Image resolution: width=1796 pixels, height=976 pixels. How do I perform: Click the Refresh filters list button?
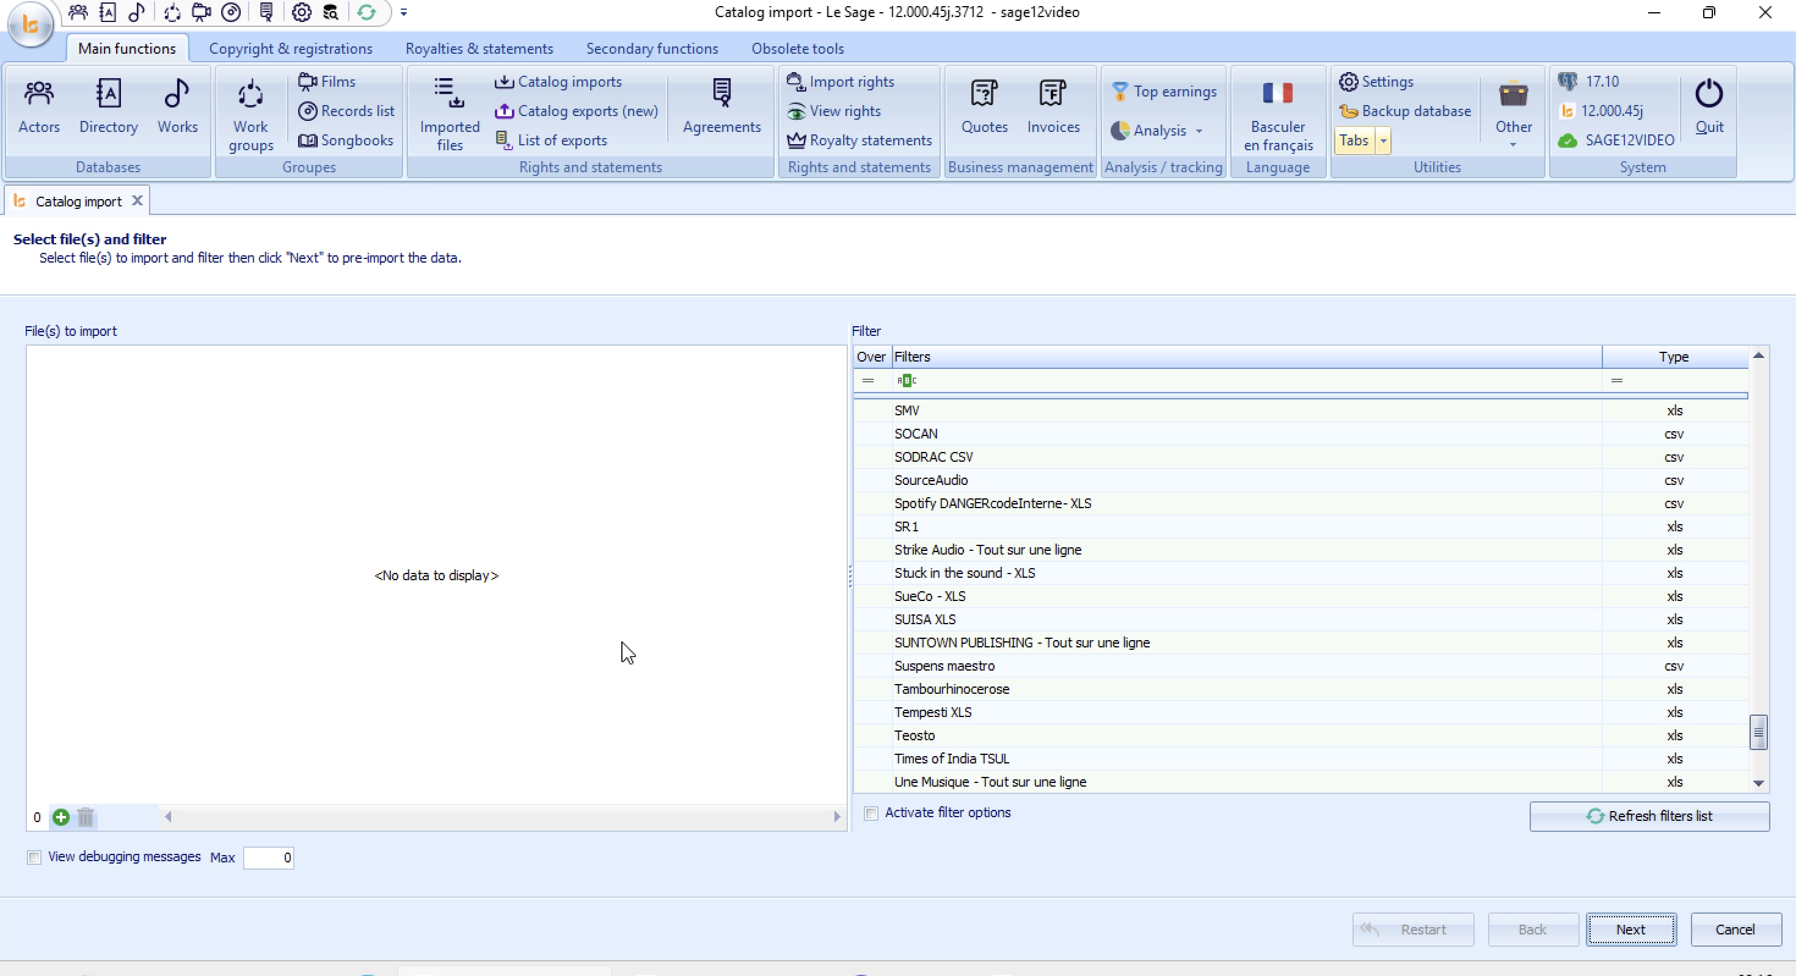1649,815
